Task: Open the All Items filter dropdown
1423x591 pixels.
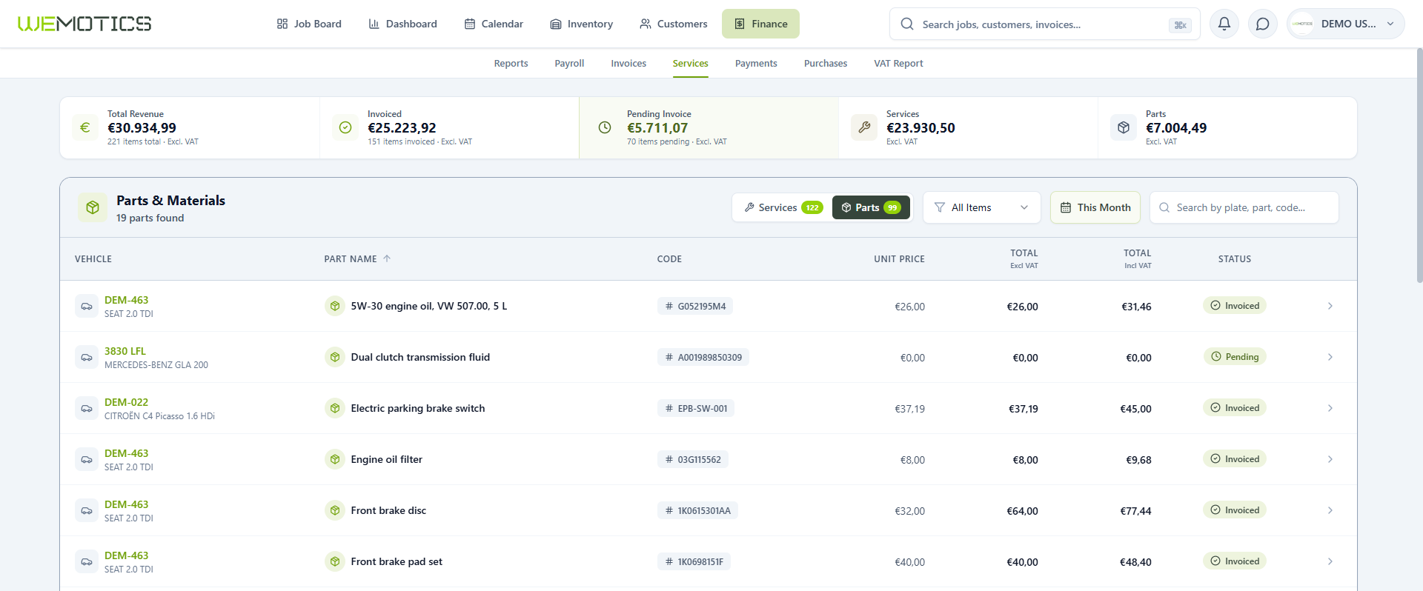Action: (x=982, y=207)
